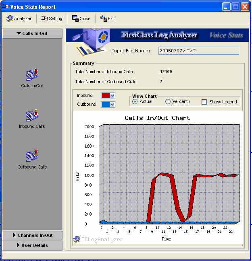Expand the User Details section

33,245
